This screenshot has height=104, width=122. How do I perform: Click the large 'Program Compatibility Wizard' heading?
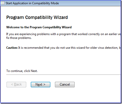37,17
